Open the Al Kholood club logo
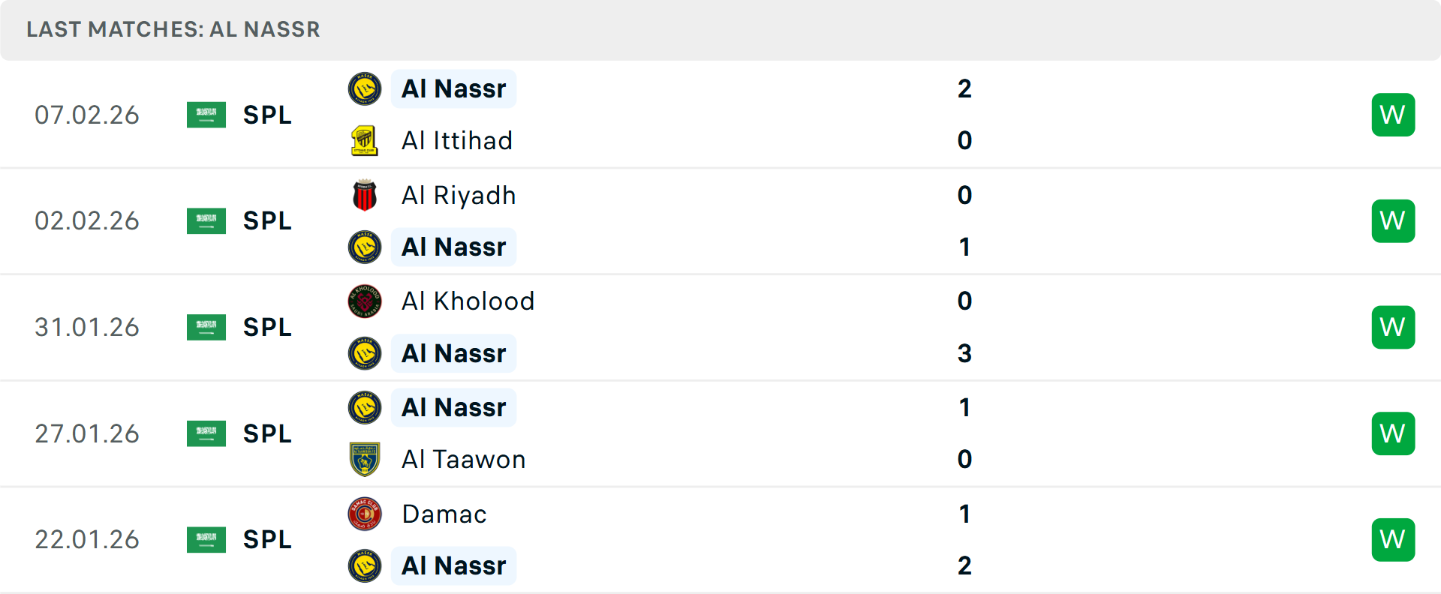Image resolution: width=1441 pixels, height=594 pixels. pyautogui.click(x=364, y=301)
